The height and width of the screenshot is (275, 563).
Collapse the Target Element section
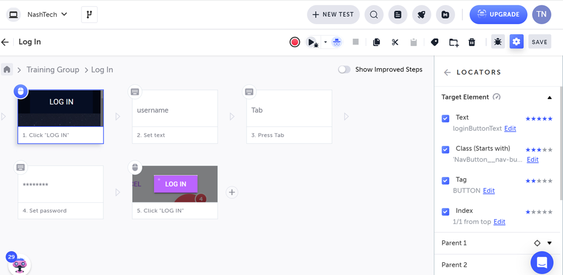549,97
